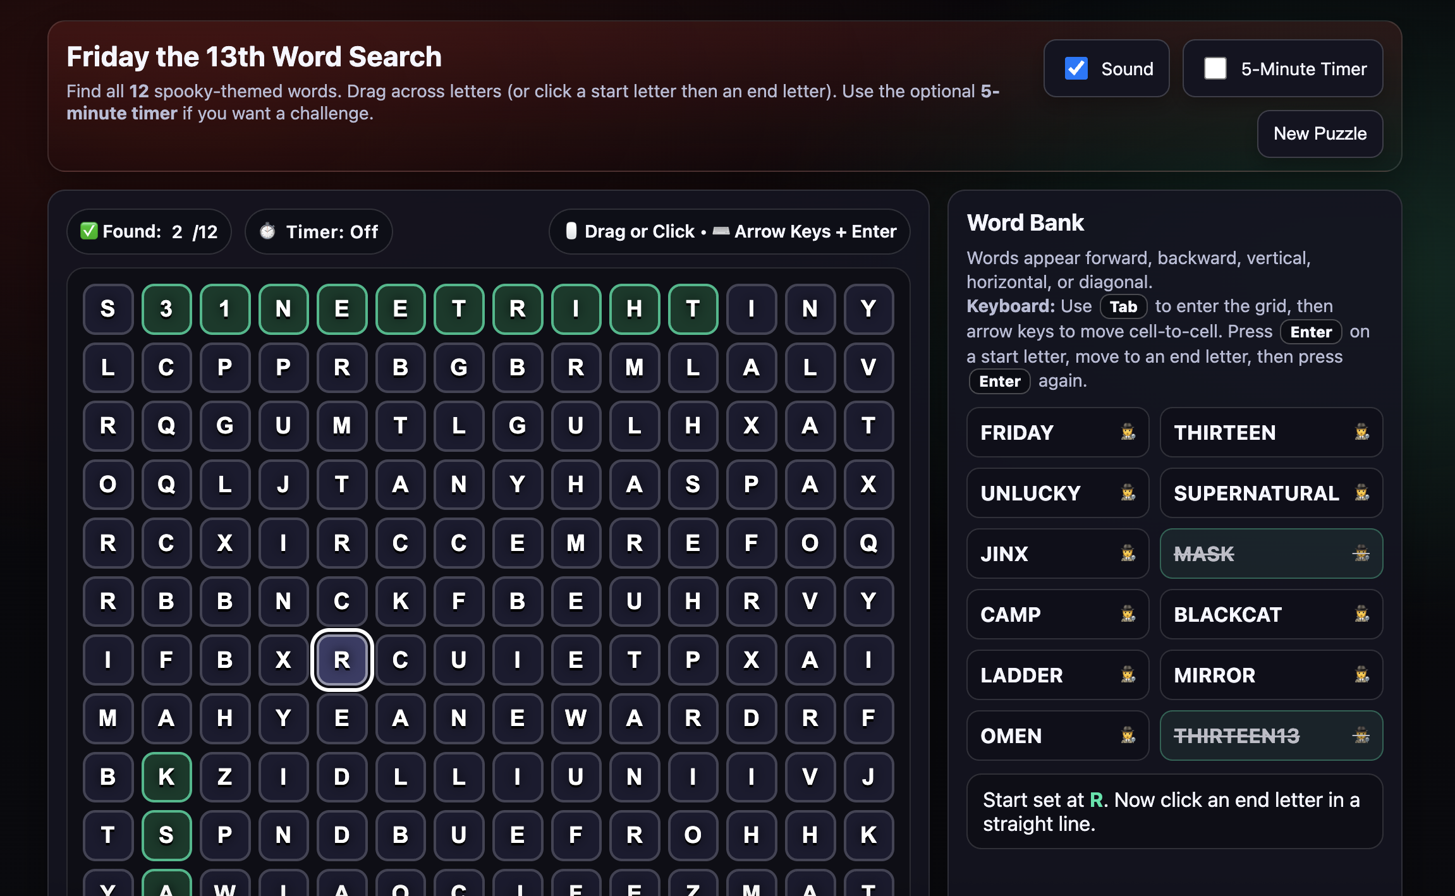Click the J cell ending the B K Z row
The height and width of the screenshot is (896, 1455).
point(868,777)
